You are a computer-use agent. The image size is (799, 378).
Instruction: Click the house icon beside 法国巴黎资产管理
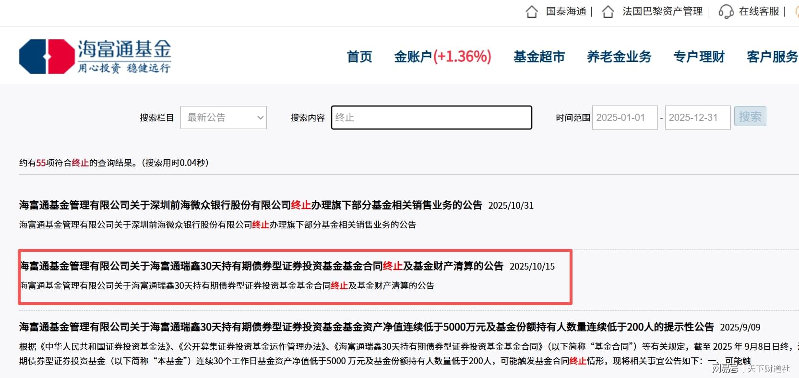click(x=608, y=12)
